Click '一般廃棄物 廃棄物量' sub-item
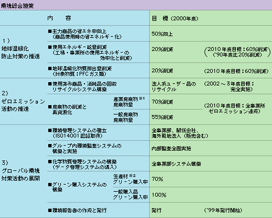 pos(126,117)
